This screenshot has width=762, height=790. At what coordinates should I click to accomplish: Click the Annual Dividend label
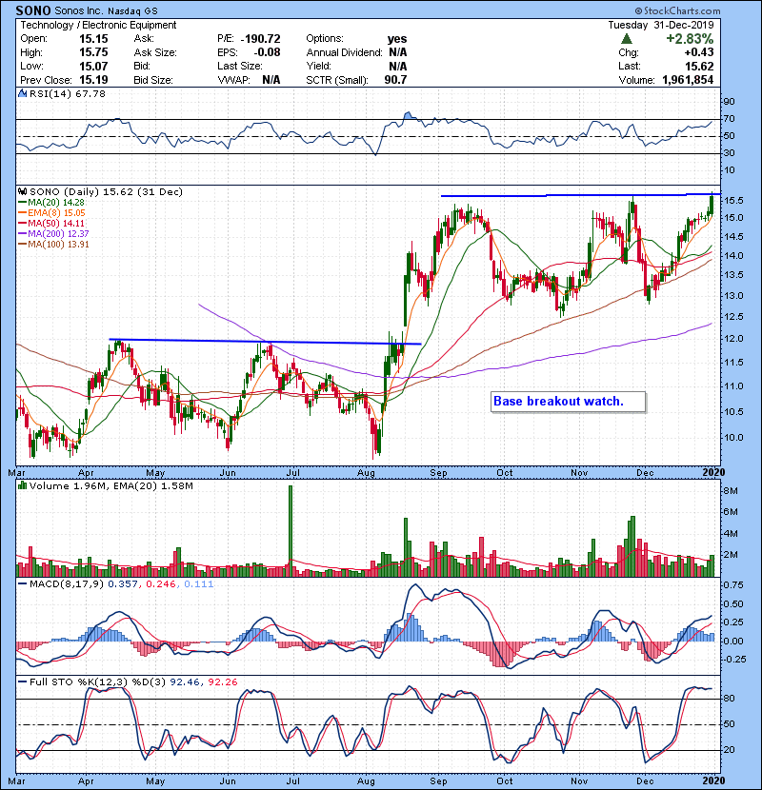(345, 52)
